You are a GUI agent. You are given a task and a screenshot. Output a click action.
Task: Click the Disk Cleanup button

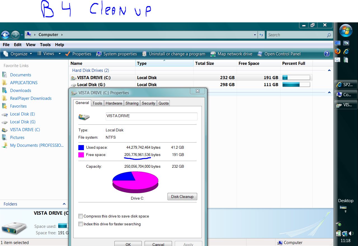tap(182, 197)
